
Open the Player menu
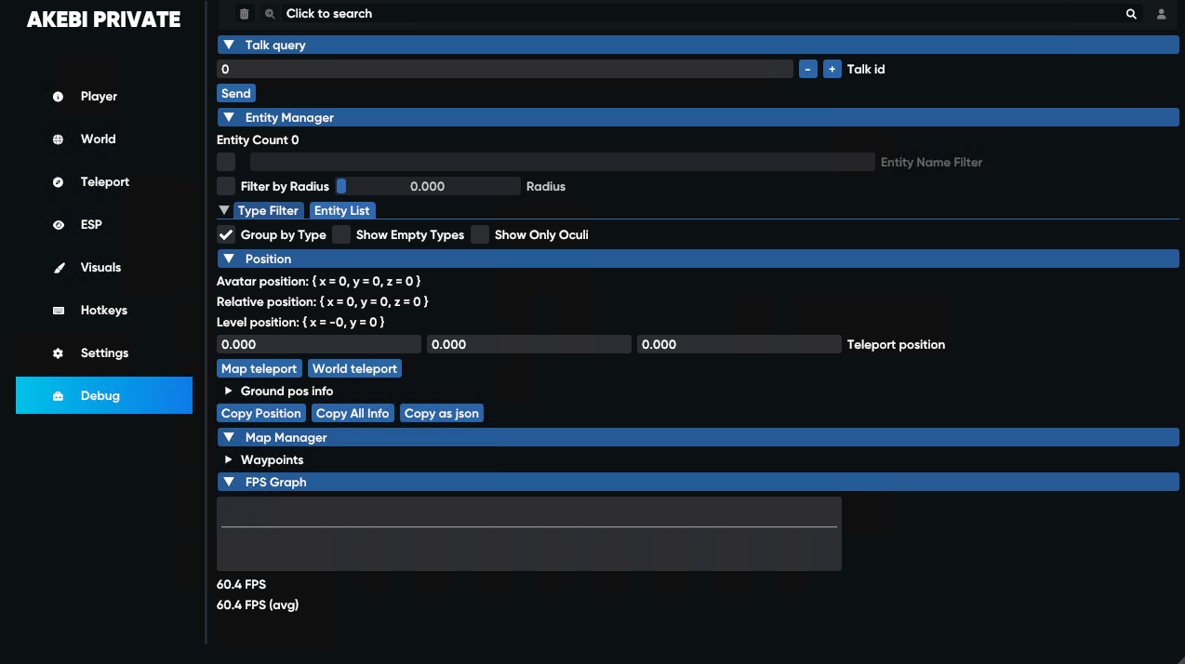pos(104,97)
